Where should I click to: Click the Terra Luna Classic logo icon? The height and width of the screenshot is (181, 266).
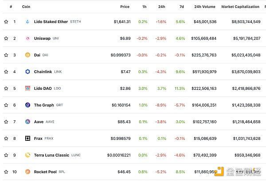click(x=27, y=155)
